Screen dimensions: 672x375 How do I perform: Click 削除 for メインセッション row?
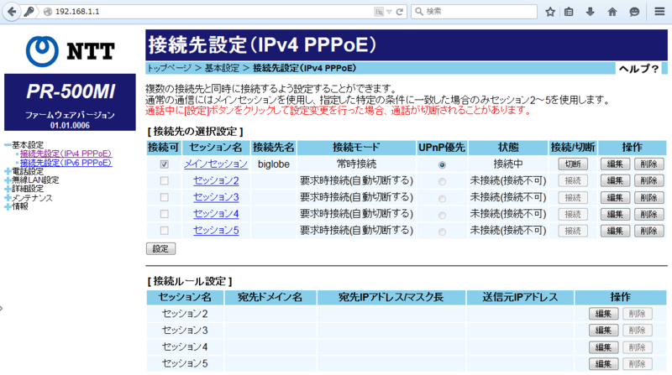648,164
